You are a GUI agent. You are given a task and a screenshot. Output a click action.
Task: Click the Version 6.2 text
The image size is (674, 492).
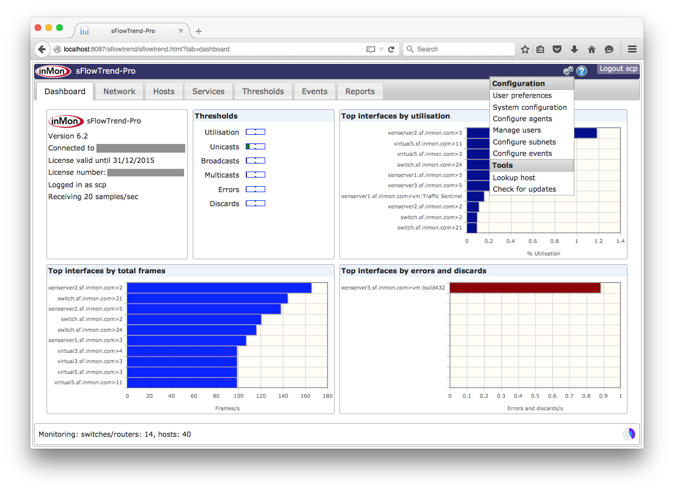68,136
